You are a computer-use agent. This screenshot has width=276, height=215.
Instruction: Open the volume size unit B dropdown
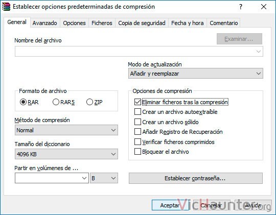[104, 178]
